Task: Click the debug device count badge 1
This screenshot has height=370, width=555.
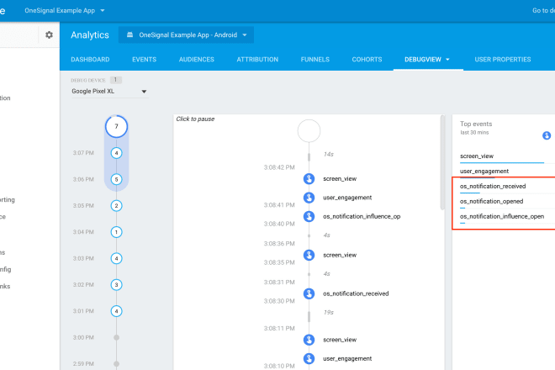Action: (115, 80)
